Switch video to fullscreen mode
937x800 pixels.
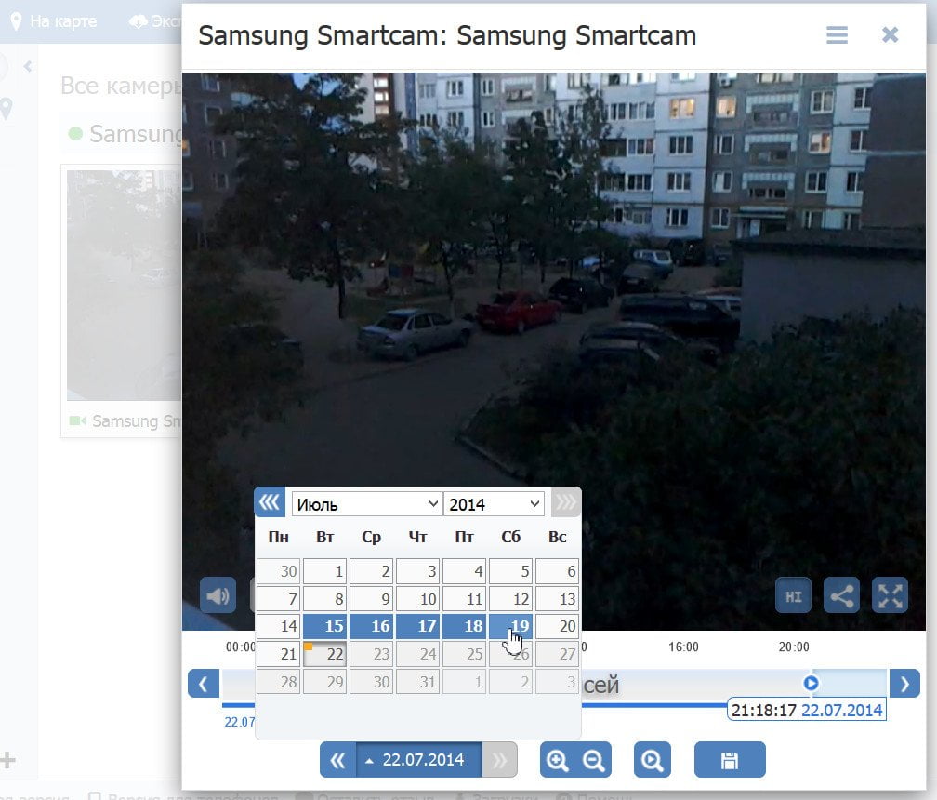(x=890, y=595)
